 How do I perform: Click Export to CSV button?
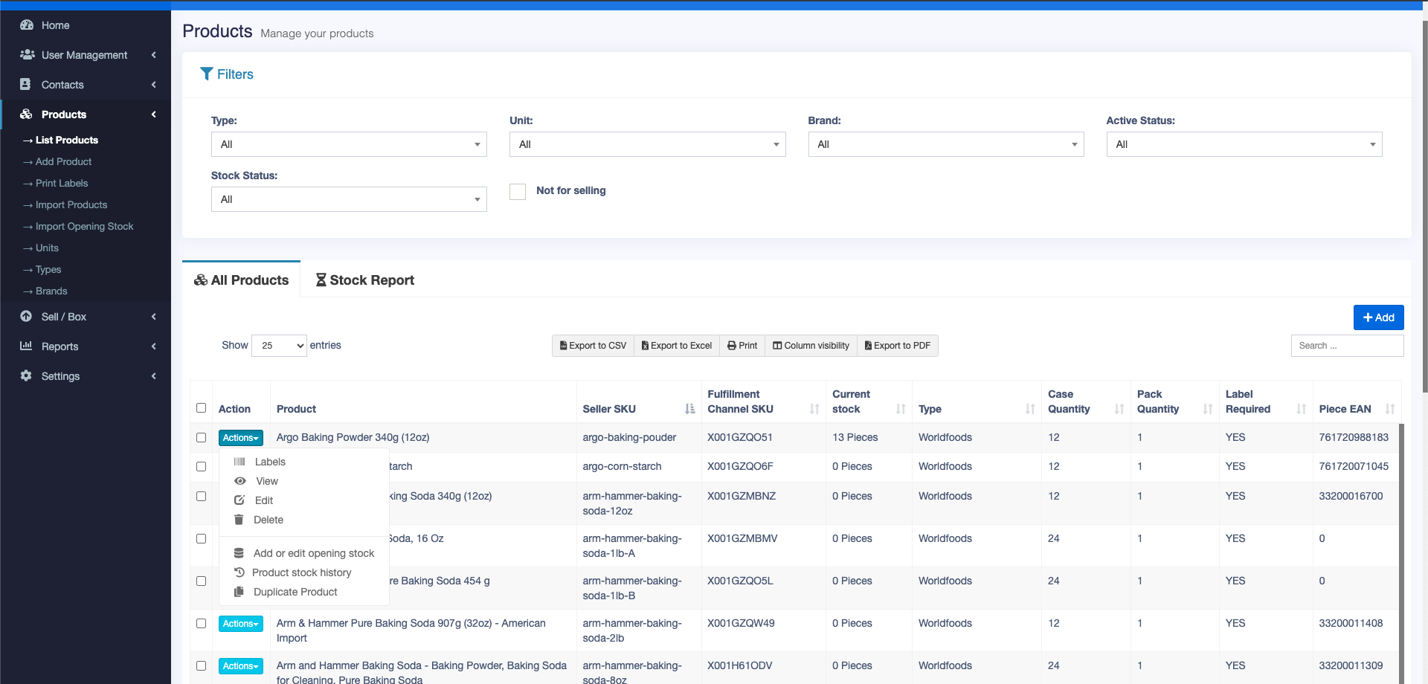coord(593,346)
